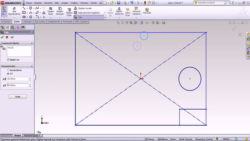Click Objeleri Dönüştür convert entities tool
250x141 pixels.
(60, 11)
